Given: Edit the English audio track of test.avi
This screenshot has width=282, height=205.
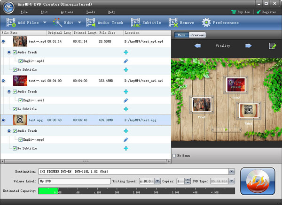Looking at the screenshot, I should tap(125, 100).
